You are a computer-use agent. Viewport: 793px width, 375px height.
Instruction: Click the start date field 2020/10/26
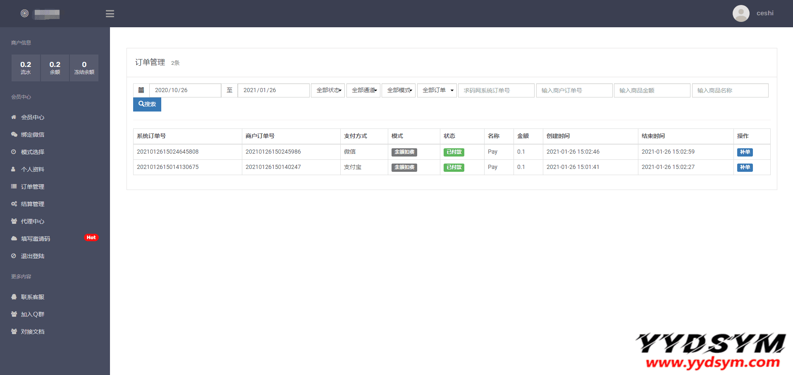pyautogui.click(x=185, y=90)
